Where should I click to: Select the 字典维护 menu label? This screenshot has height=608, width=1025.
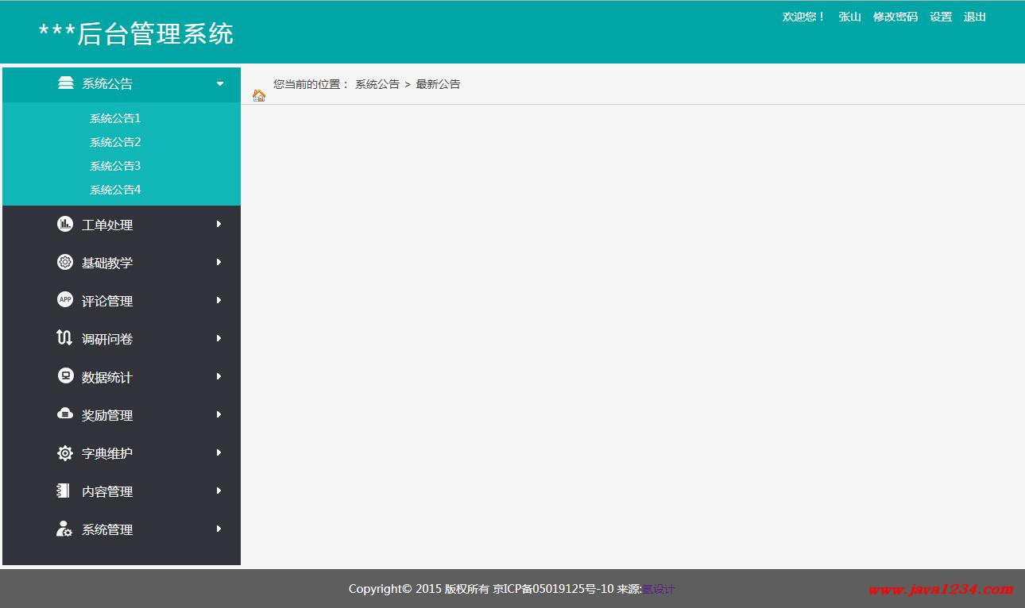pos(107,453)
